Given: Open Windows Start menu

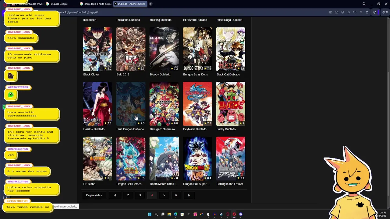Looking at the screenshot, I should tap(150, 214).
